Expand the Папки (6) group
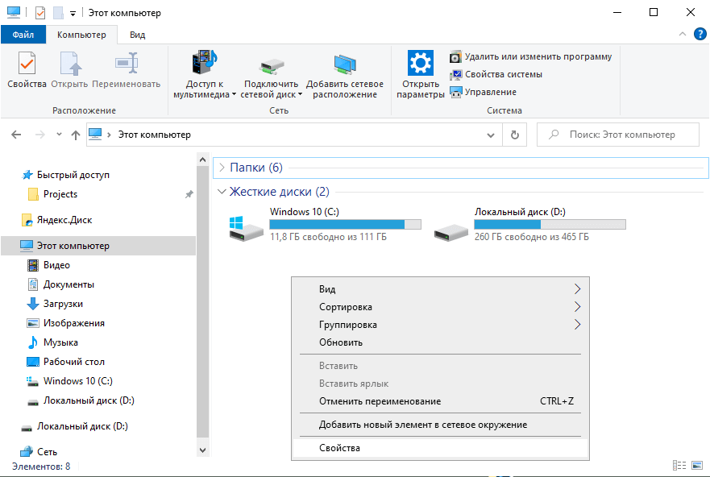Screen dimensions: 710x477 click(222, 168)
